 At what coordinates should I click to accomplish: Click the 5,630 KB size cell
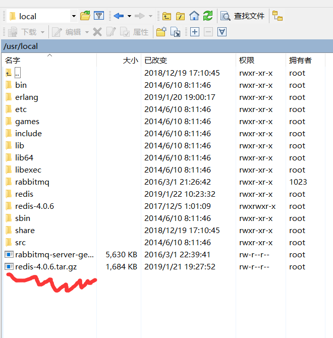pyautogui.click(x=122, y=255)
